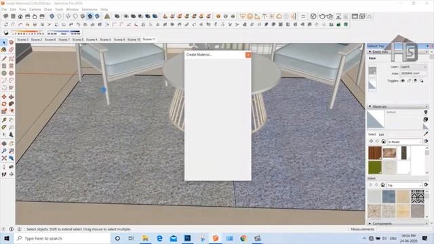Activate the Eraser tool
The image size is (434, 244).
click(x=11, y=49)
